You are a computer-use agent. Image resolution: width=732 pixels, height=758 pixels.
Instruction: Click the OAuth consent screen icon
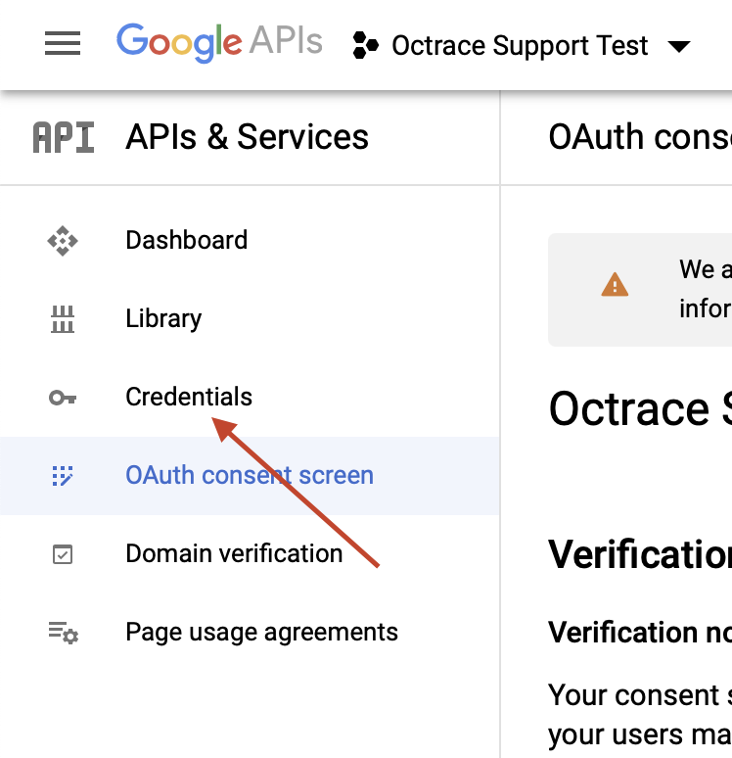[63, 476]
